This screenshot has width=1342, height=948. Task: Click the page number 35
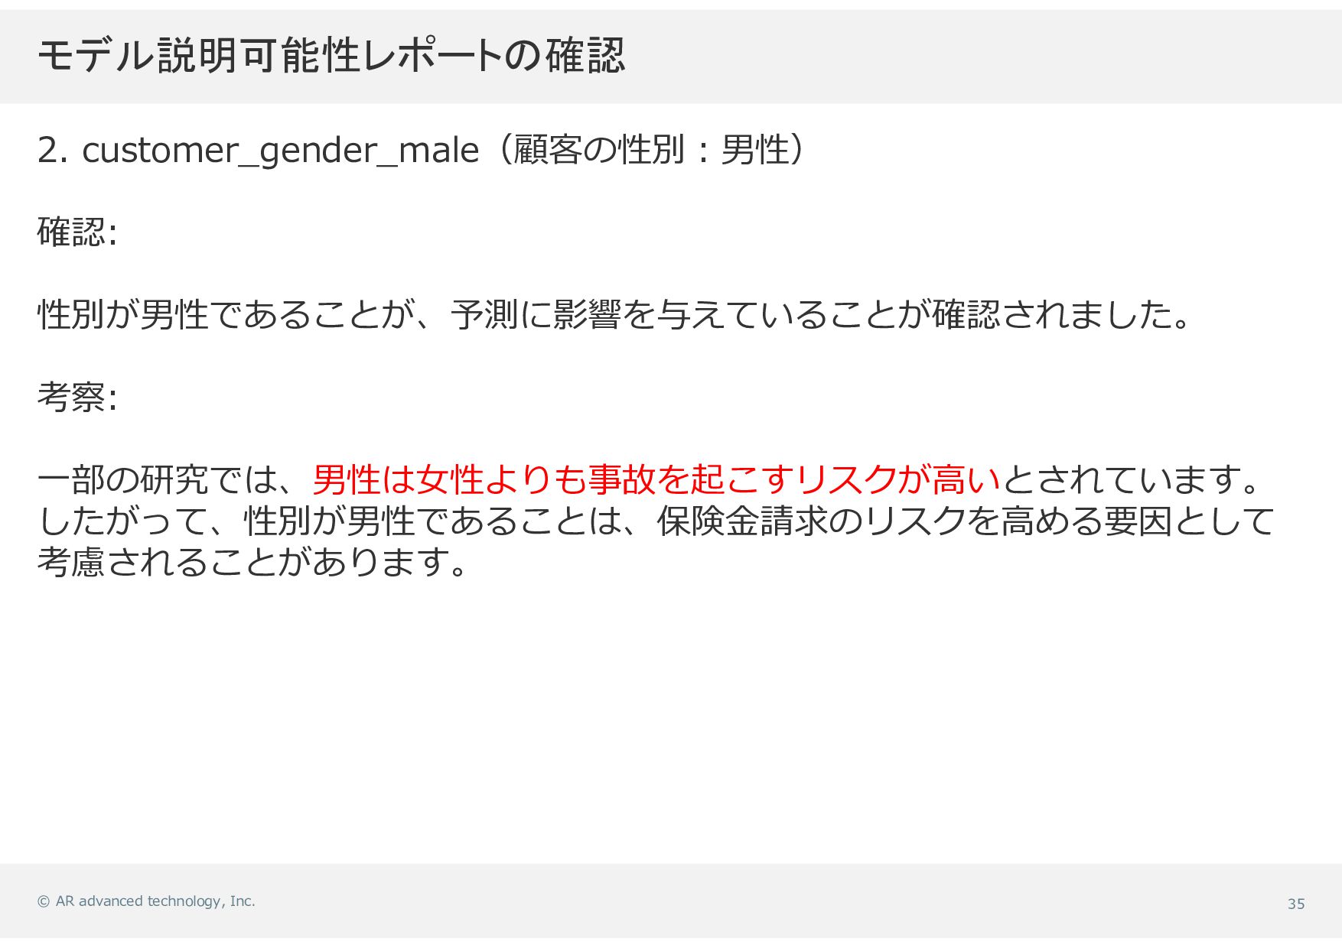(1296, 904)
